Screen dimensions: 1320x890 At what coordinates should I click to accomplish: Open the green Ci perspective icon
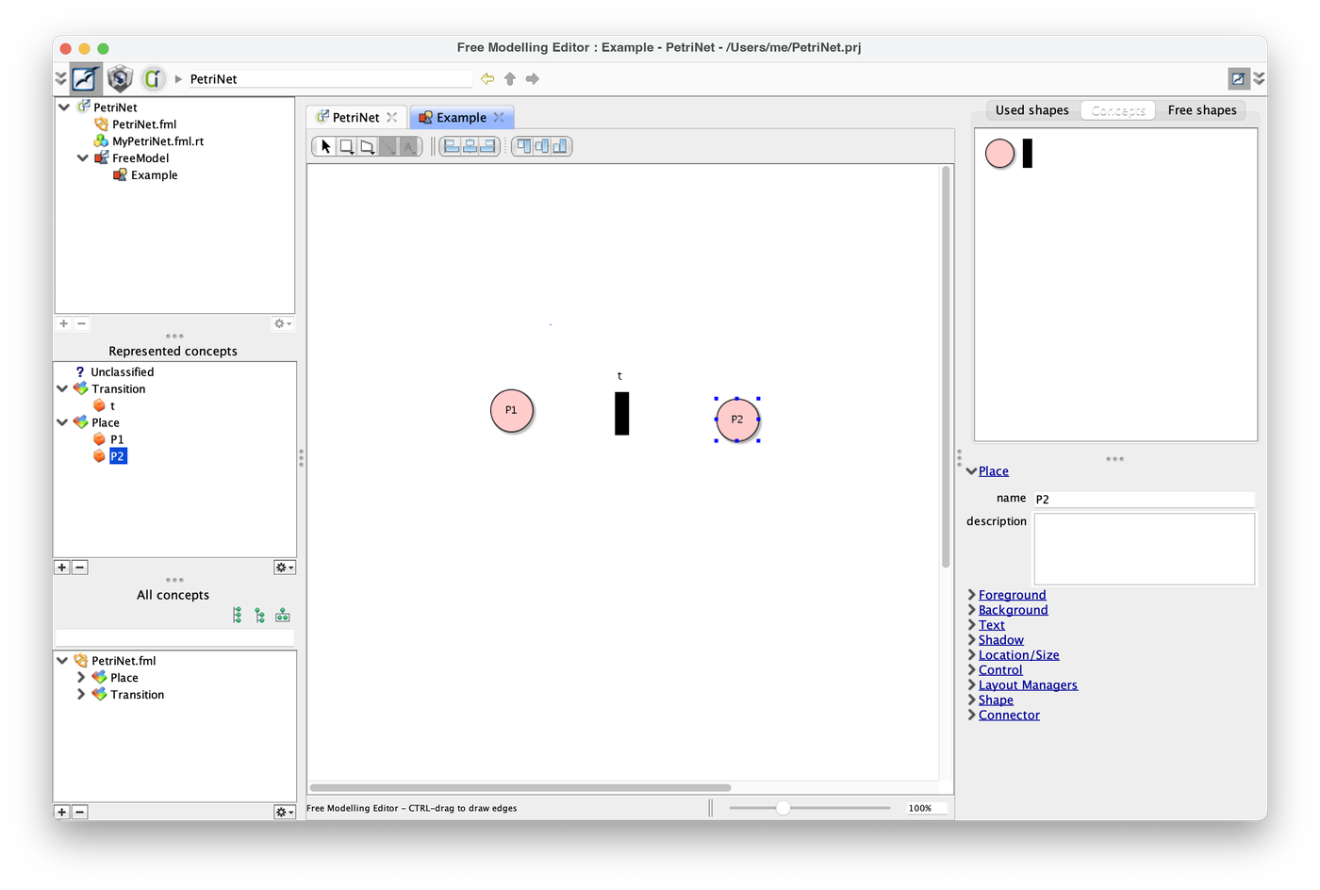pos(153,78)
